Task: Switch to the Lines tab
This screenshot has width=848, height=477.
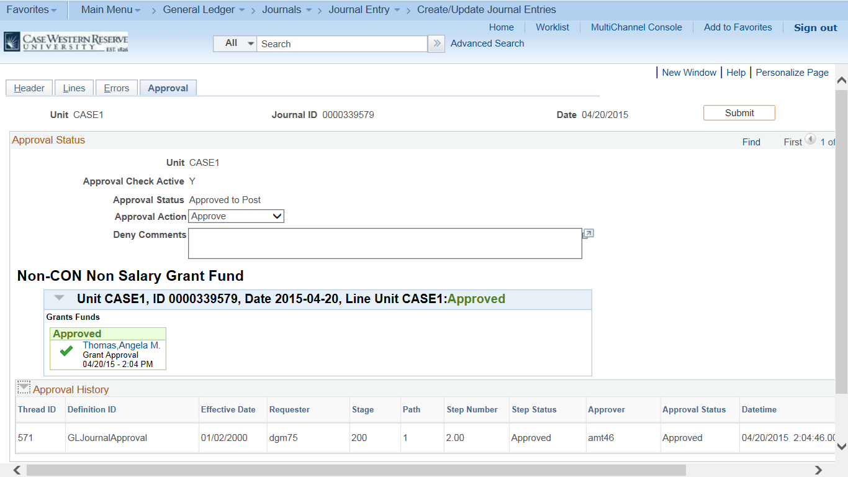Action: click(x=74, y=88)
